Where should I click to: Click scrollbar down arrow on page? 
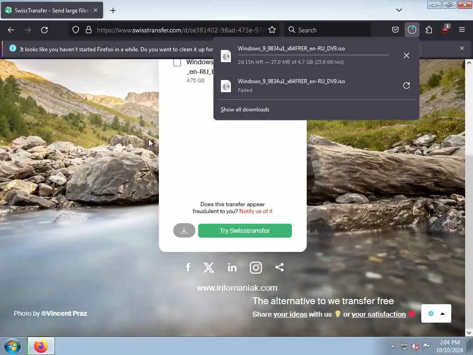coord(469,333)
